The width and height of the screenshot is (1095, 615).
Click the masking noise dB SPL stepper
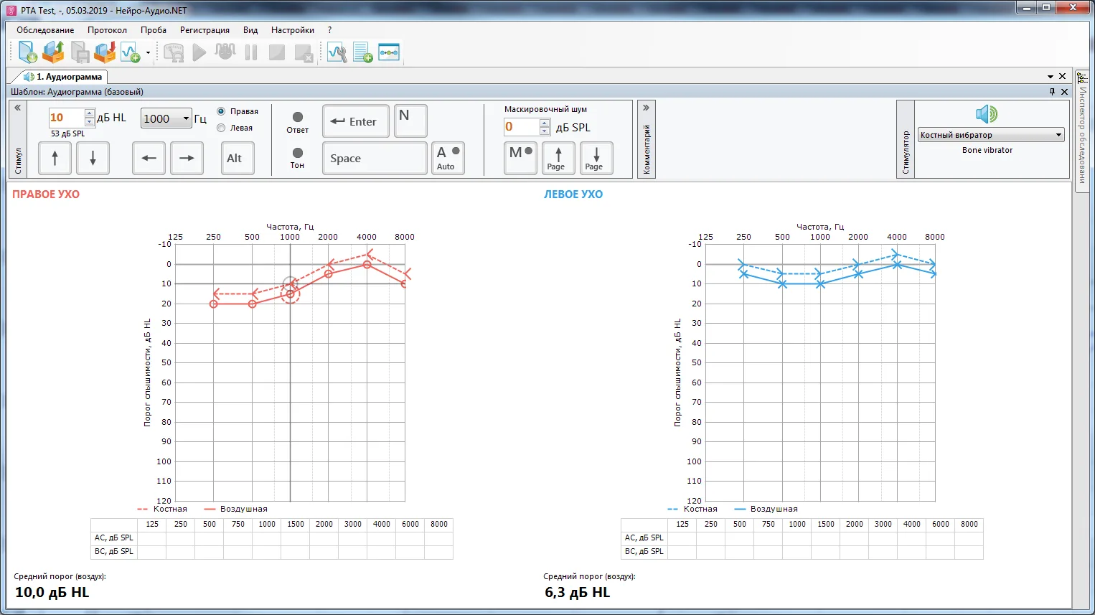545,127
